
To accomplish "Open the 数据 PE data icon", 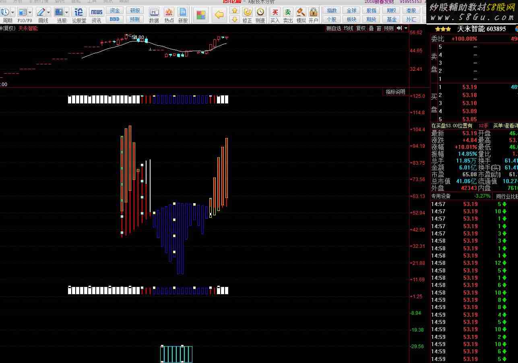I will (x=154, y=15).
